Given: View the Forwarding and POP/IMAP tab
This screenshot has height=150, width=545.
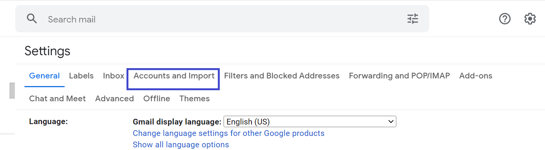Looking at the screenshot, I should pyautogui.click(x=399, y=76).
